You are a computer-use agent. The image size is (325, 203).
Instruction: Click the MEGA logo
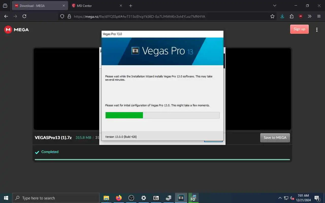point(17,30)
